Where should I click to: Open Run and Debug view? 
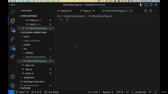(13, 39)
